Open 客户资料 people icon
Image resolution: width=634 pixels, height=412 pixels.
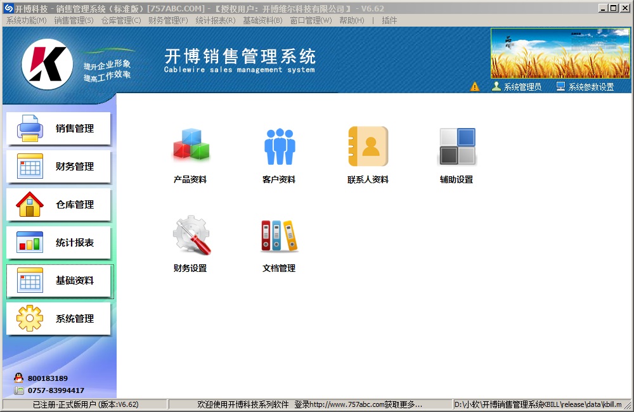pos(280,146)
